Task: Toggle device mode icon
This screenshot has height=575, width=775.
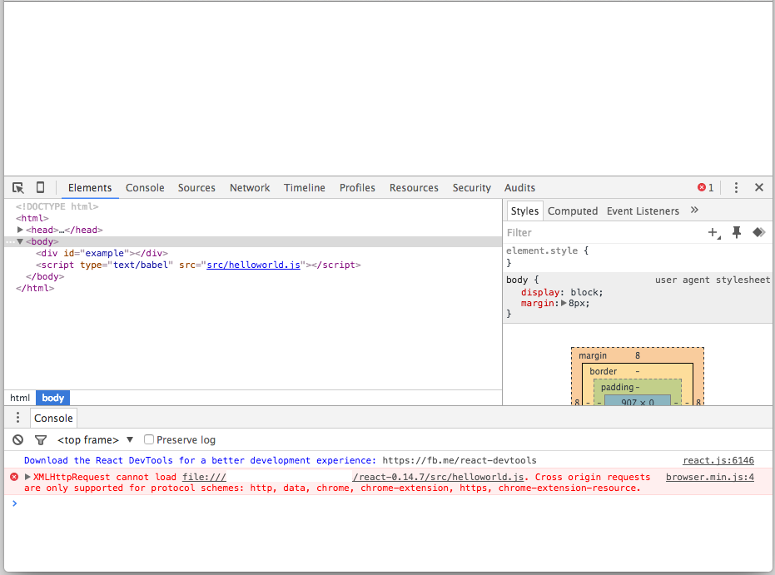Action: click(40, 187)
